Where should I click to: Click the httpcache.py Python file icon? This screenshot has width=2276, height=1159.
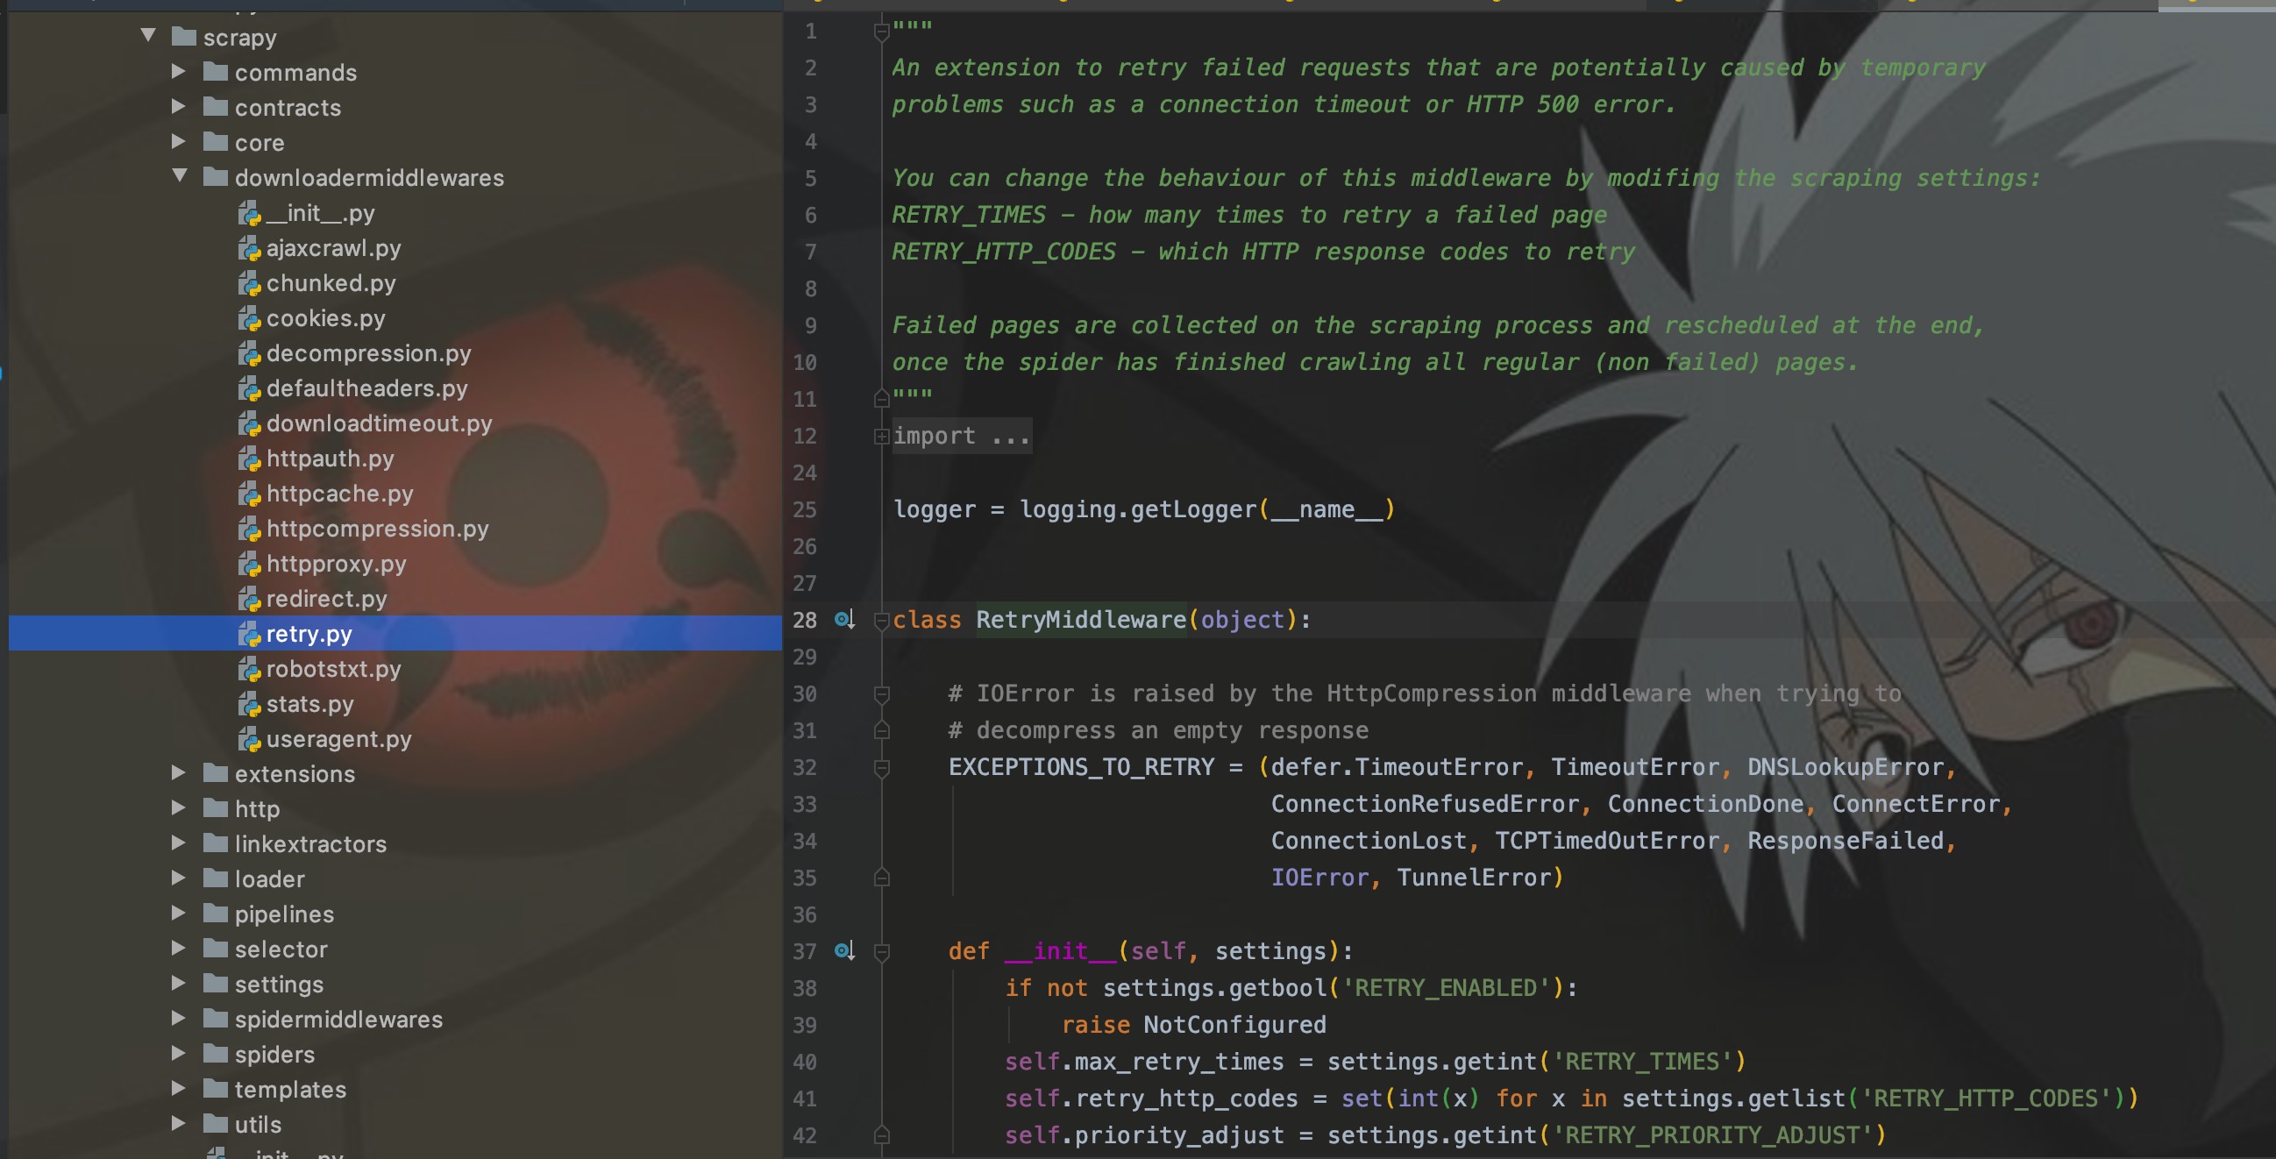(x=249, y=494)
